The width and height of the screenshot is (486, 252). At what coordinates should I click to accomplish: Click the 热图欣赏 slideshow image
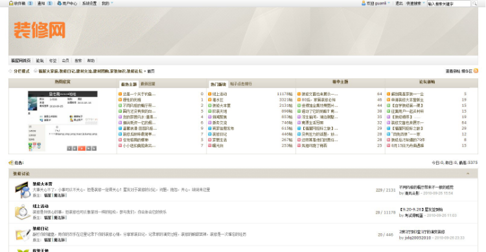pyautogui.click(x=63, y=121)
